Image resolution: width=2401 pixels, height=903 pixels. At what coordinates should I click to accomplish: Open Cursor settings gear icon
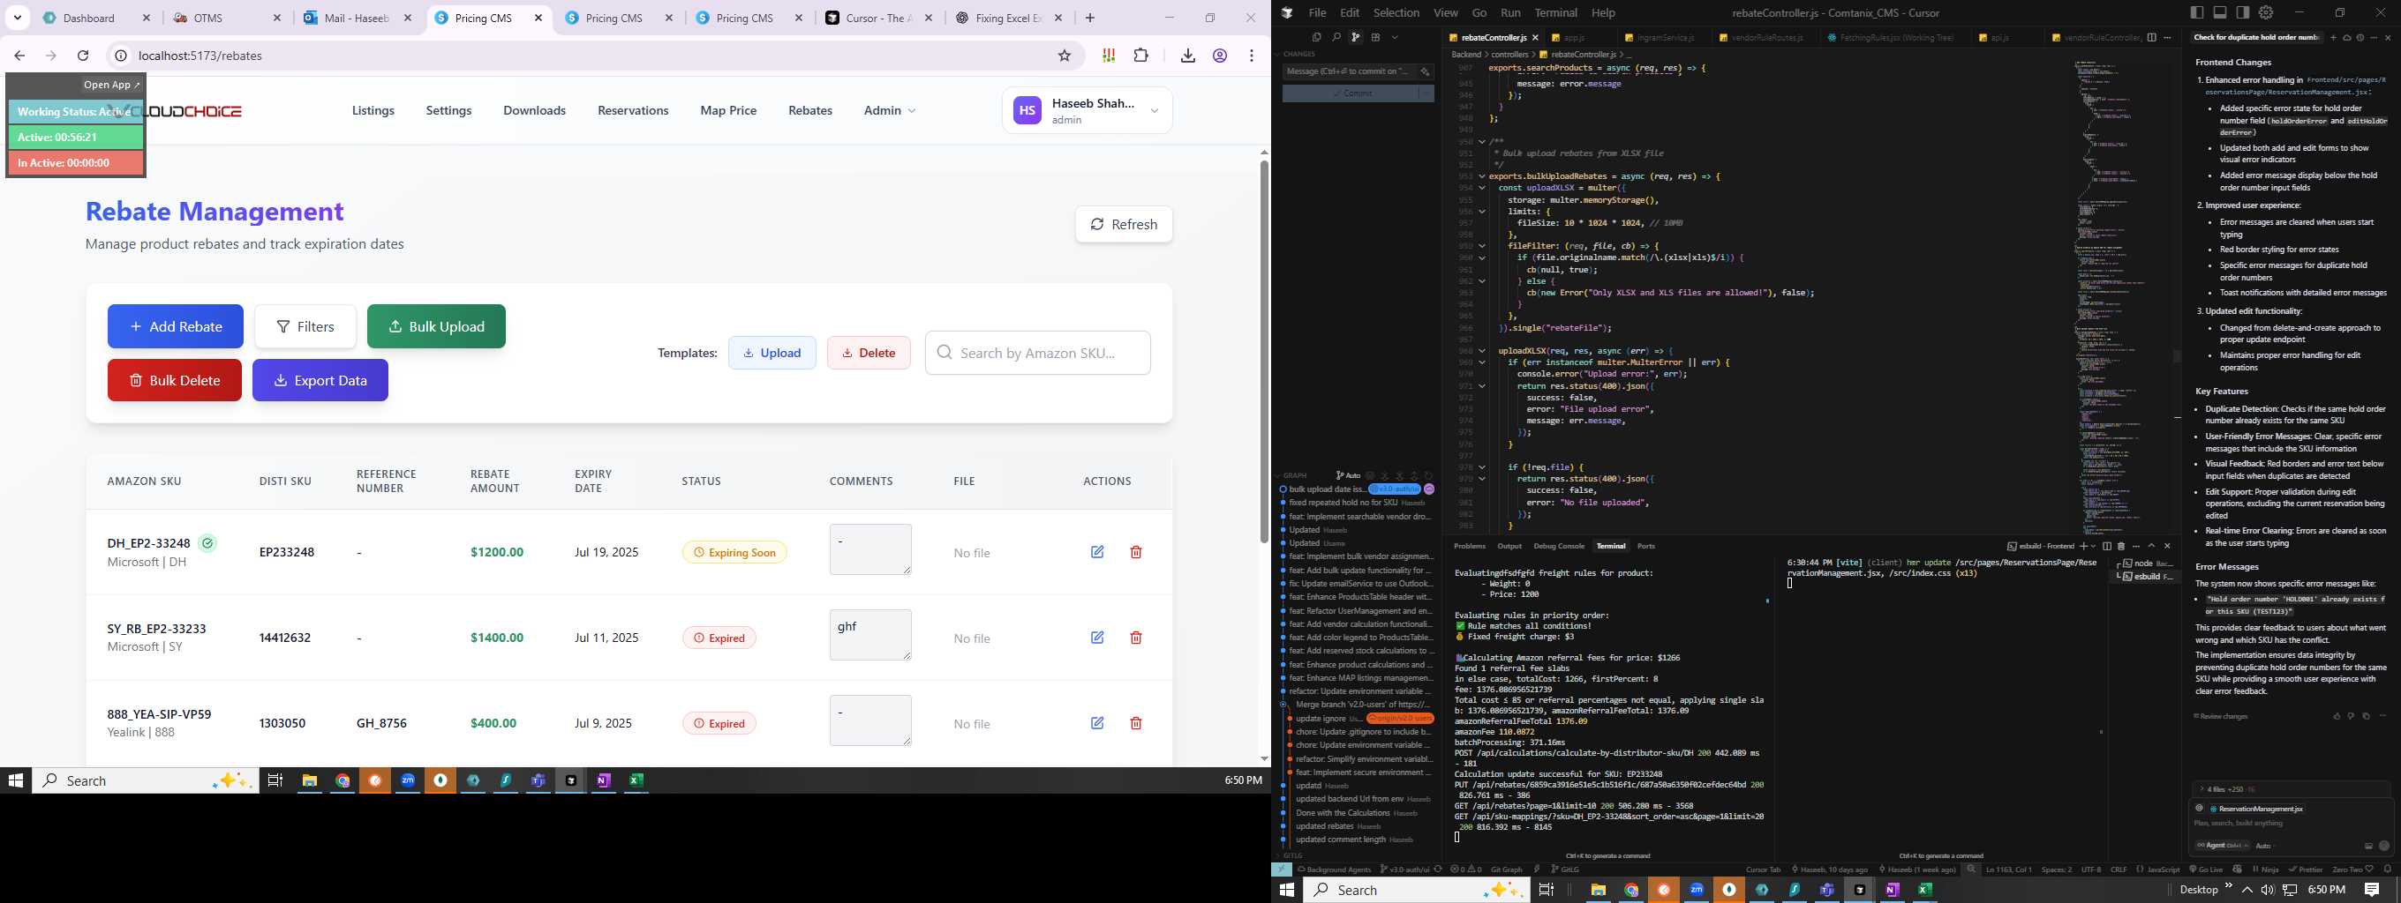(2266, 12)
